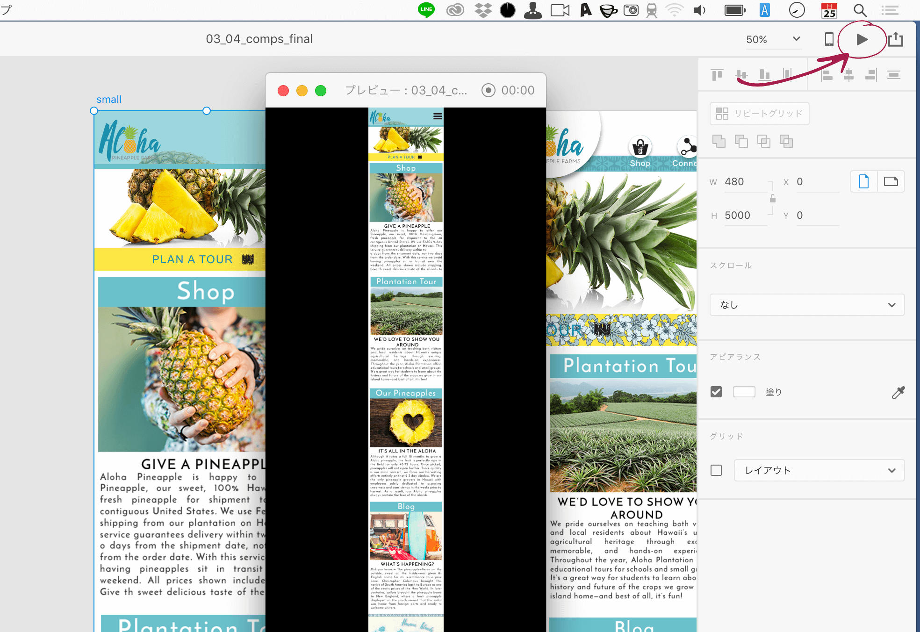The height and width of the screenshot is (632, 920).
Task: Open the scroll dropdown showing なし
Action: (807, 305)
